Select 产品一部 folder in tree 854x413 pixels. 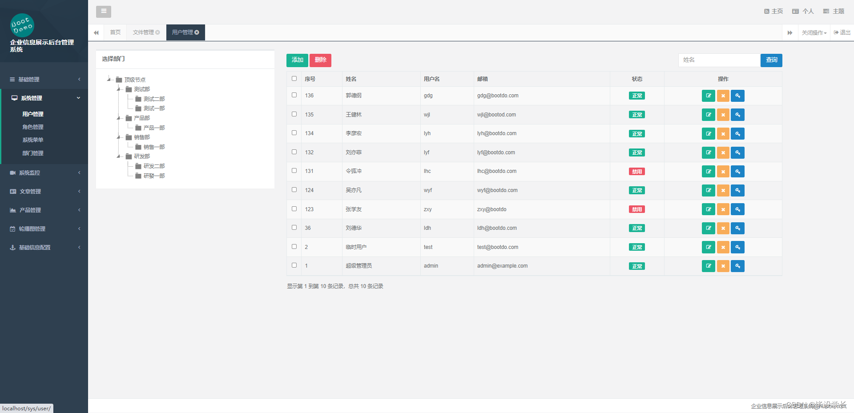click(x=150, y=128)
